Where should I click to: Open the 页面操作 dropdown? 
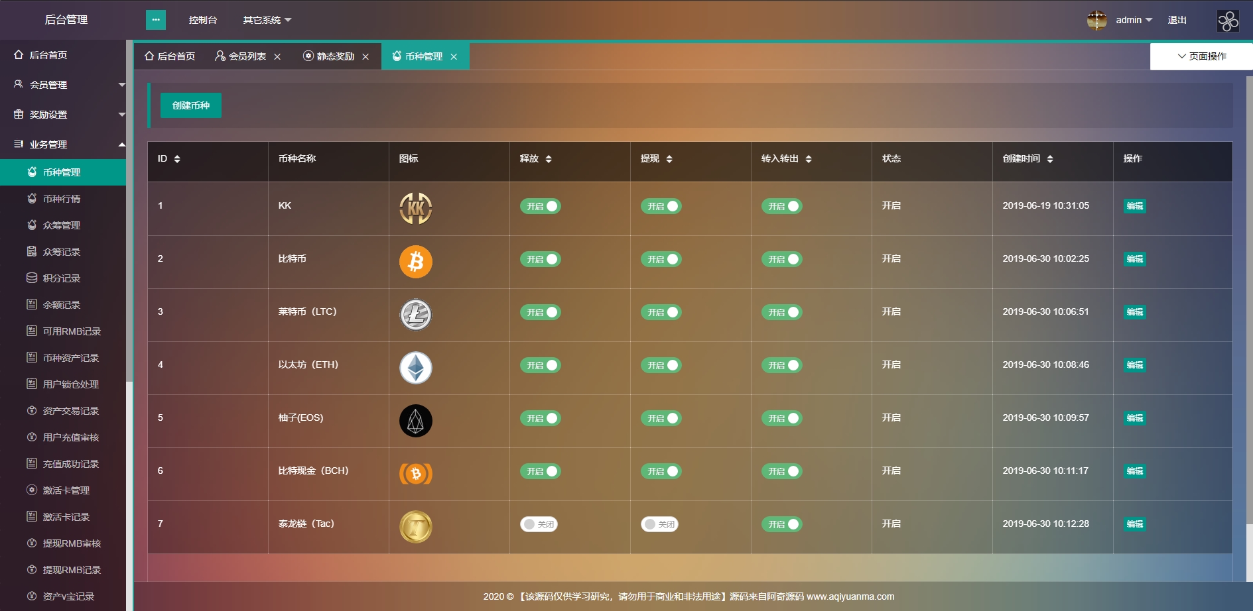tap(1201, 56)
